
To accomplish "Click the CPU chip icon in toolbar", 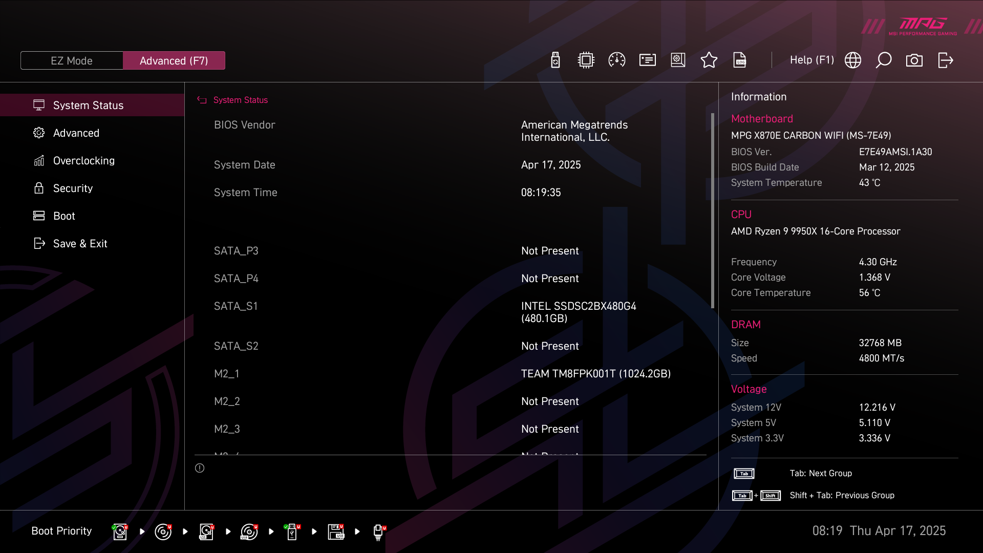I will coord(586,60).
